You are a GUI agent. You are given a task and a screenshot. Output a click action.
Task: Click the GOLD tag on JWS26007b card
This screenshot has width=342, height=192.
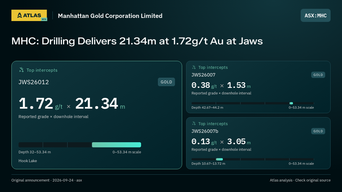[x=318, y=131]
